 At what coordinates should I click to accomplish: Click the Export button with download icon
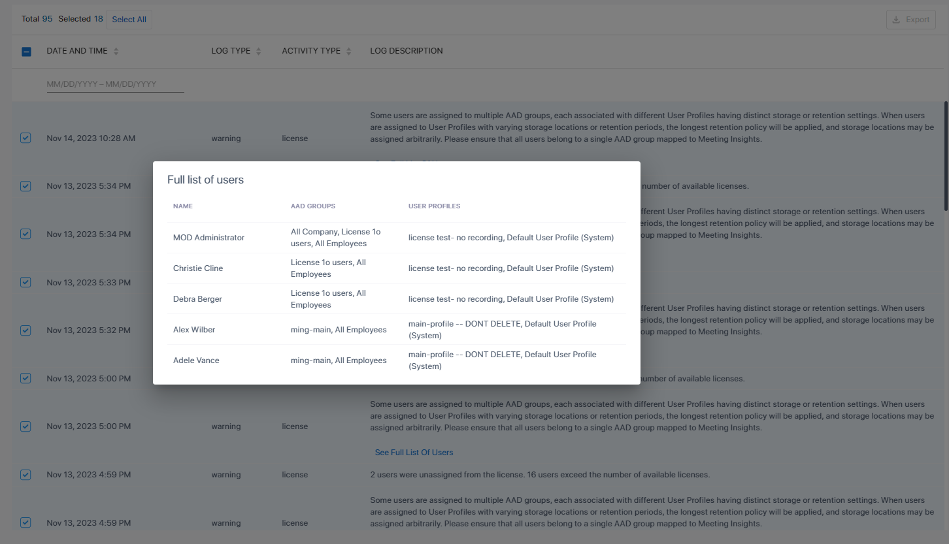pyautogui.click(x=910, y=20)
